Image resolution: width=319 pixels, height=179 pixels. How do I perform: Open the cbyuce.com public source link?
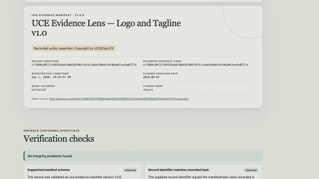119,99
